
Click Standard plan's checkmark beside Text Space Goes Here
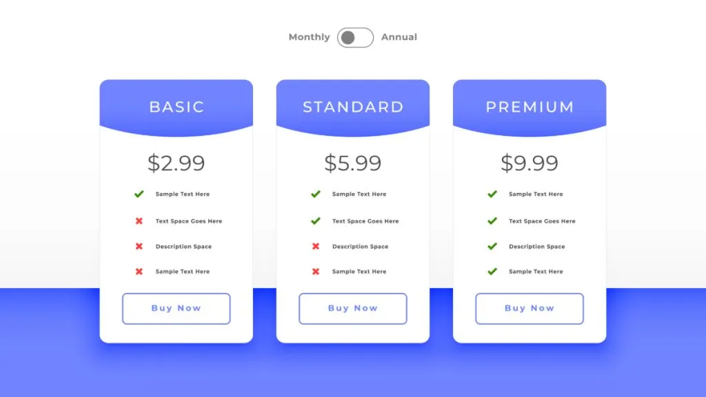[316, 221]
